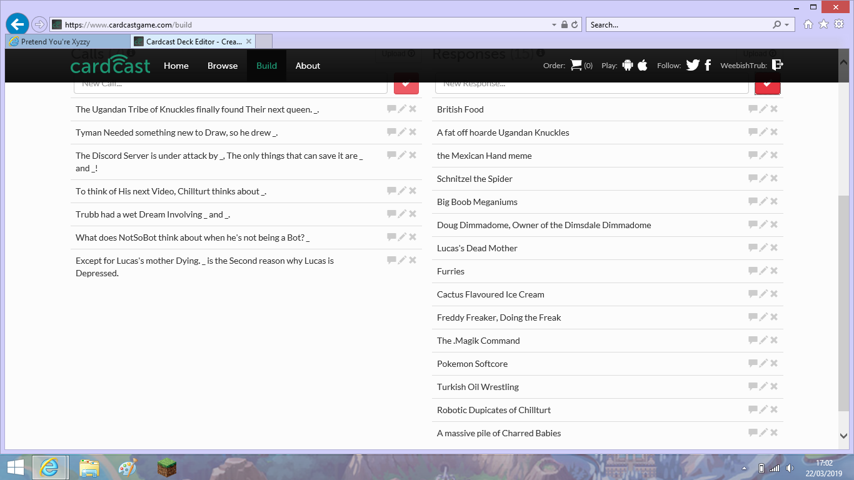The image size is (854, 480).
Task: Select the Build nav item
Action: [x=267, y=66]
